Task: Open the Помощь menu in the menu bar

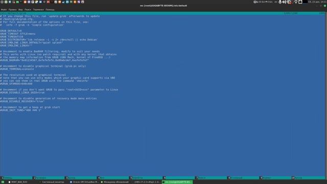Action: (50, 10)
